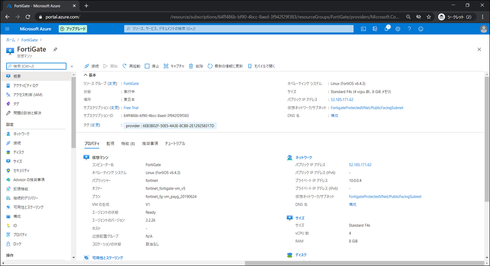Select 概要 in the sidebar
Image resolution: width=490 pixels, height=266 pixels.
click(36, 76)
